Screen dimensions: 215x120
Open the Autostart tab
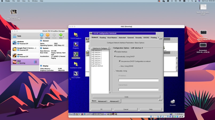tap(122, 38)
